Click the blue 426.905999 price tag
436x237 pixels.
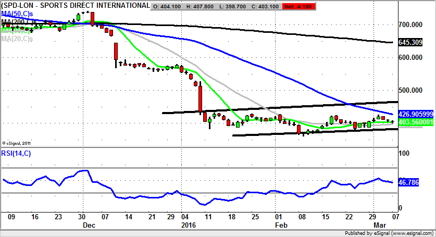click(415, 113)
